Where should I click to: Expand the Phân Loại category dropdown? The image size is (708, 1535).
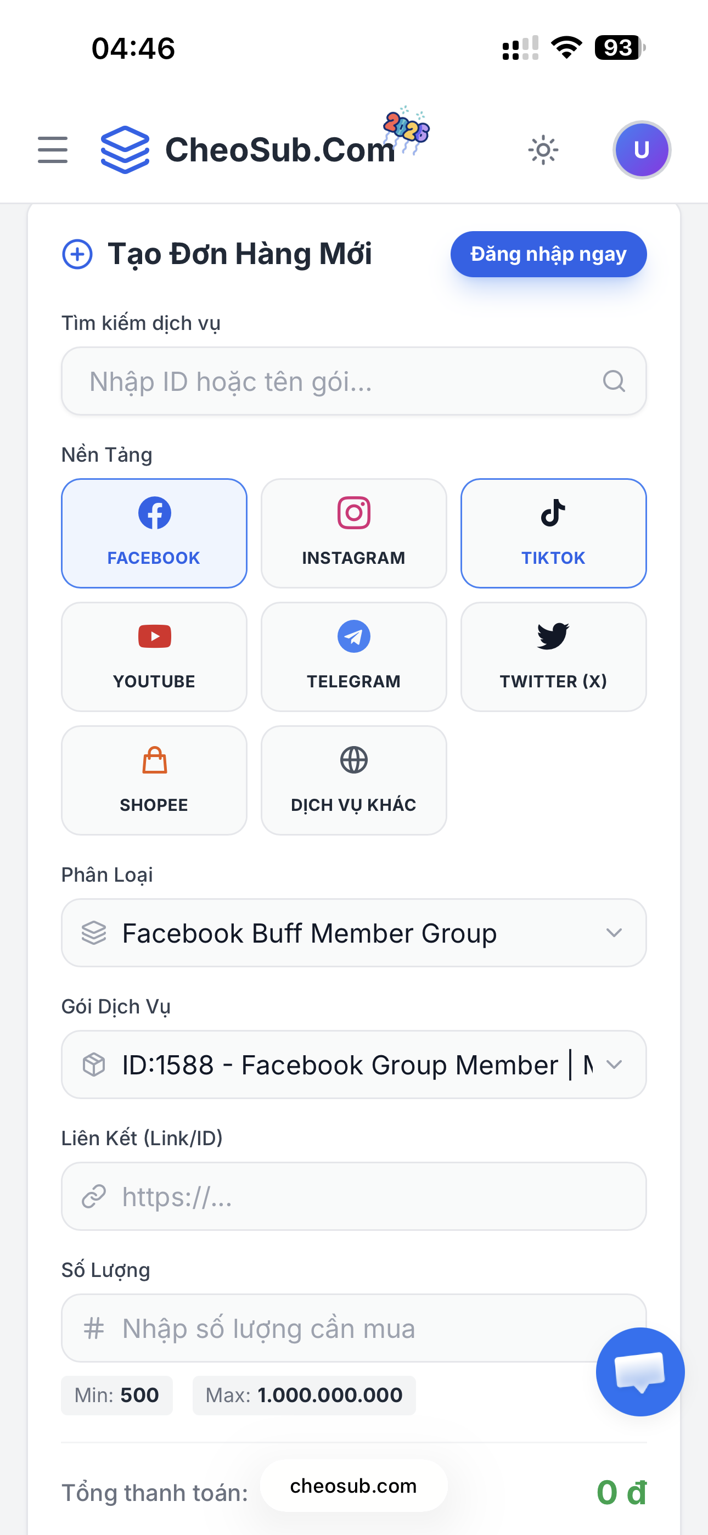point(354,933)
